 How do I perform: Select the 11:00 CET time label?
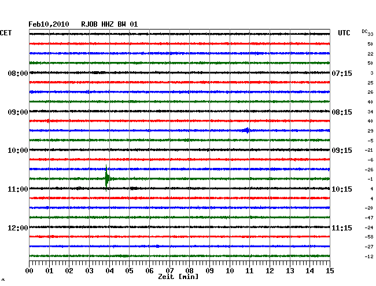coord(18,189)
